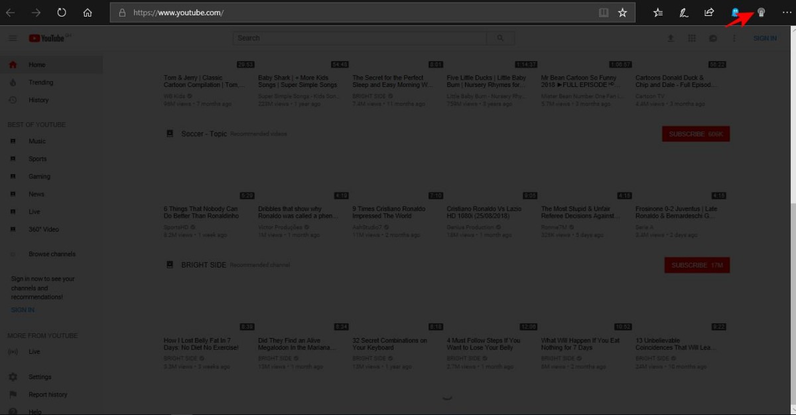This screenshot has width=796, height=415.
Task: Open the browser Settings and more menu
Action: 787,13
